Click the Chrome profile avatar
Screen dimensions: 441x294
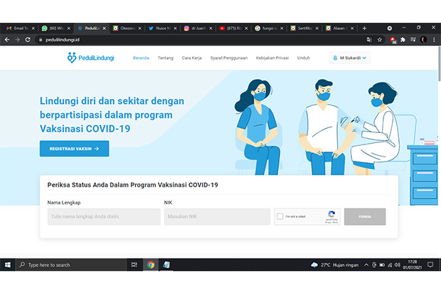[423, 40]
